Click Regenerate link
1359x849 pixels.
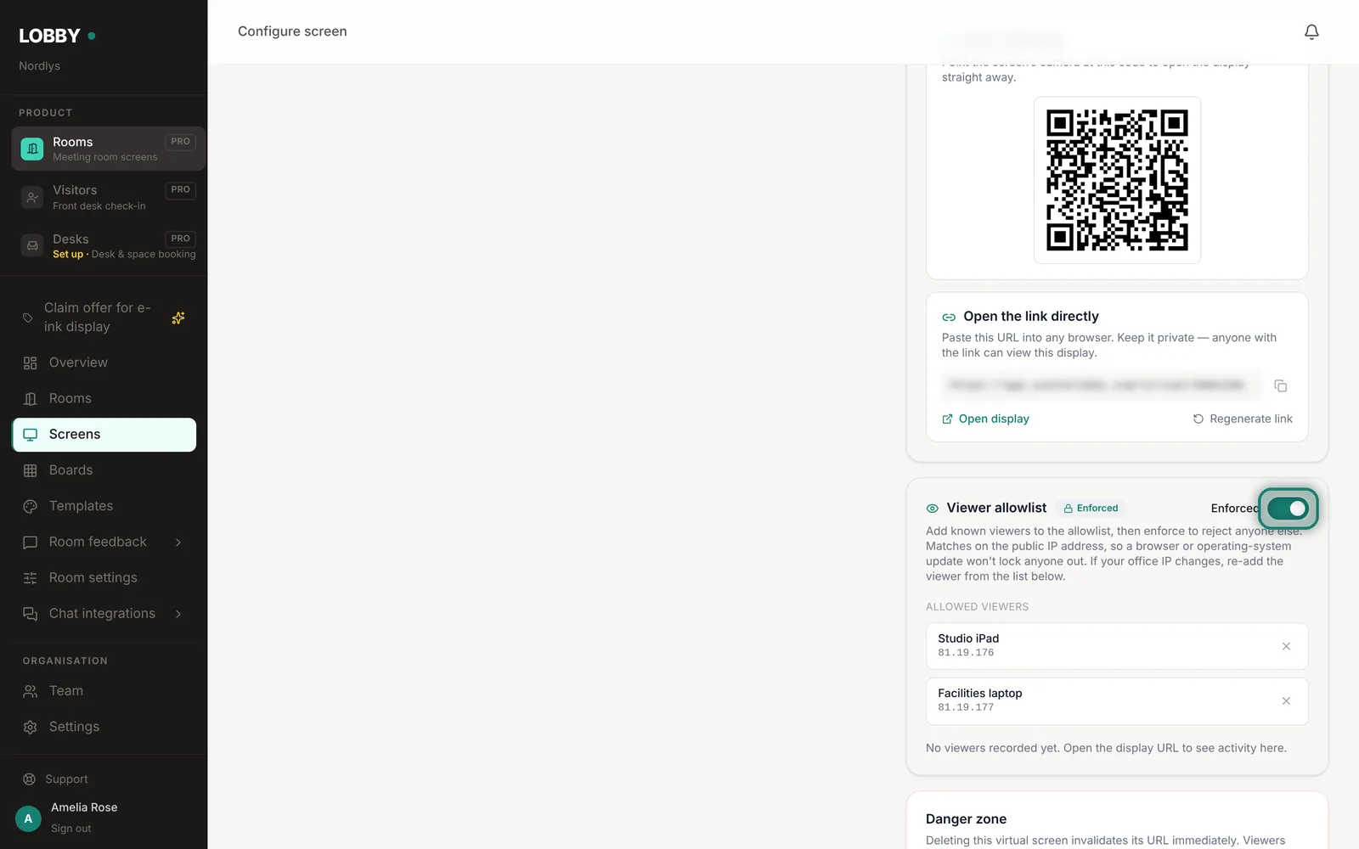coord(1243,419)
